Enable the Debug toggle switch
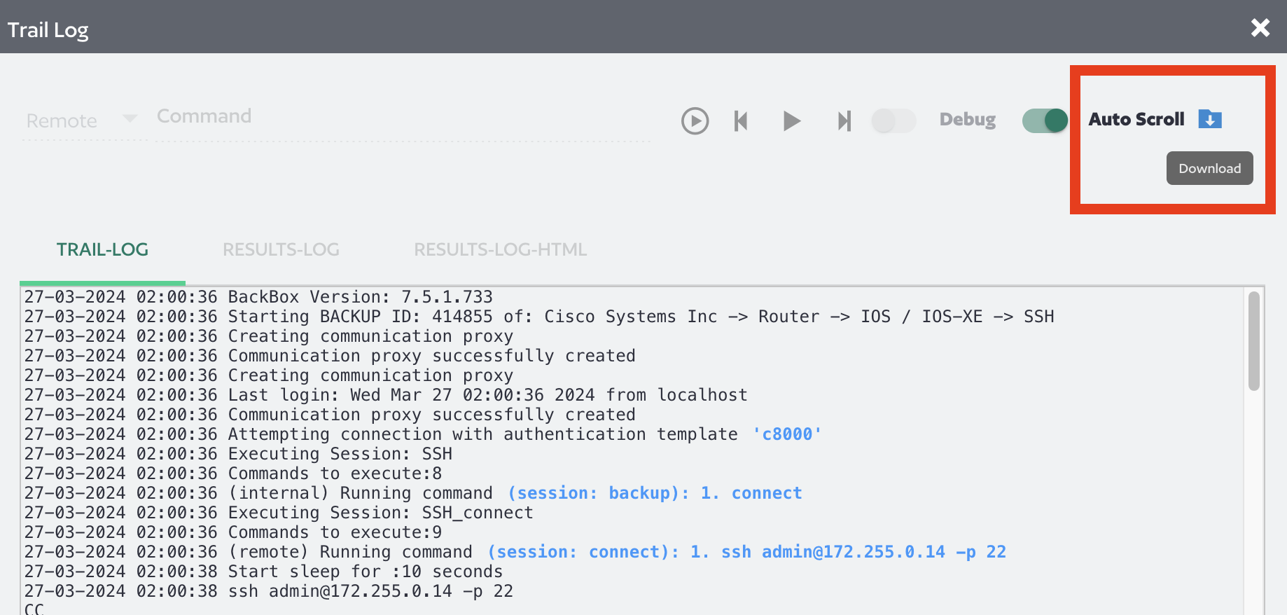The width and height of the screenshot is (1287, 615). [893, 121]
